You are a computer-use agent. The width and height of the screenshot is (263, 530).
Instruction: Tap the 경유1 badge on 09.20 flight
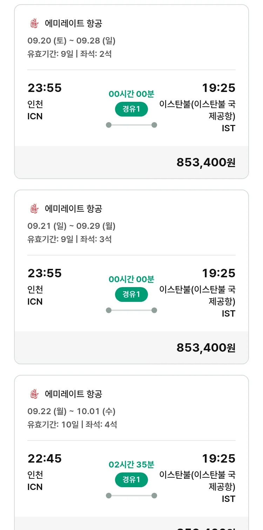(x=131, y=109)
